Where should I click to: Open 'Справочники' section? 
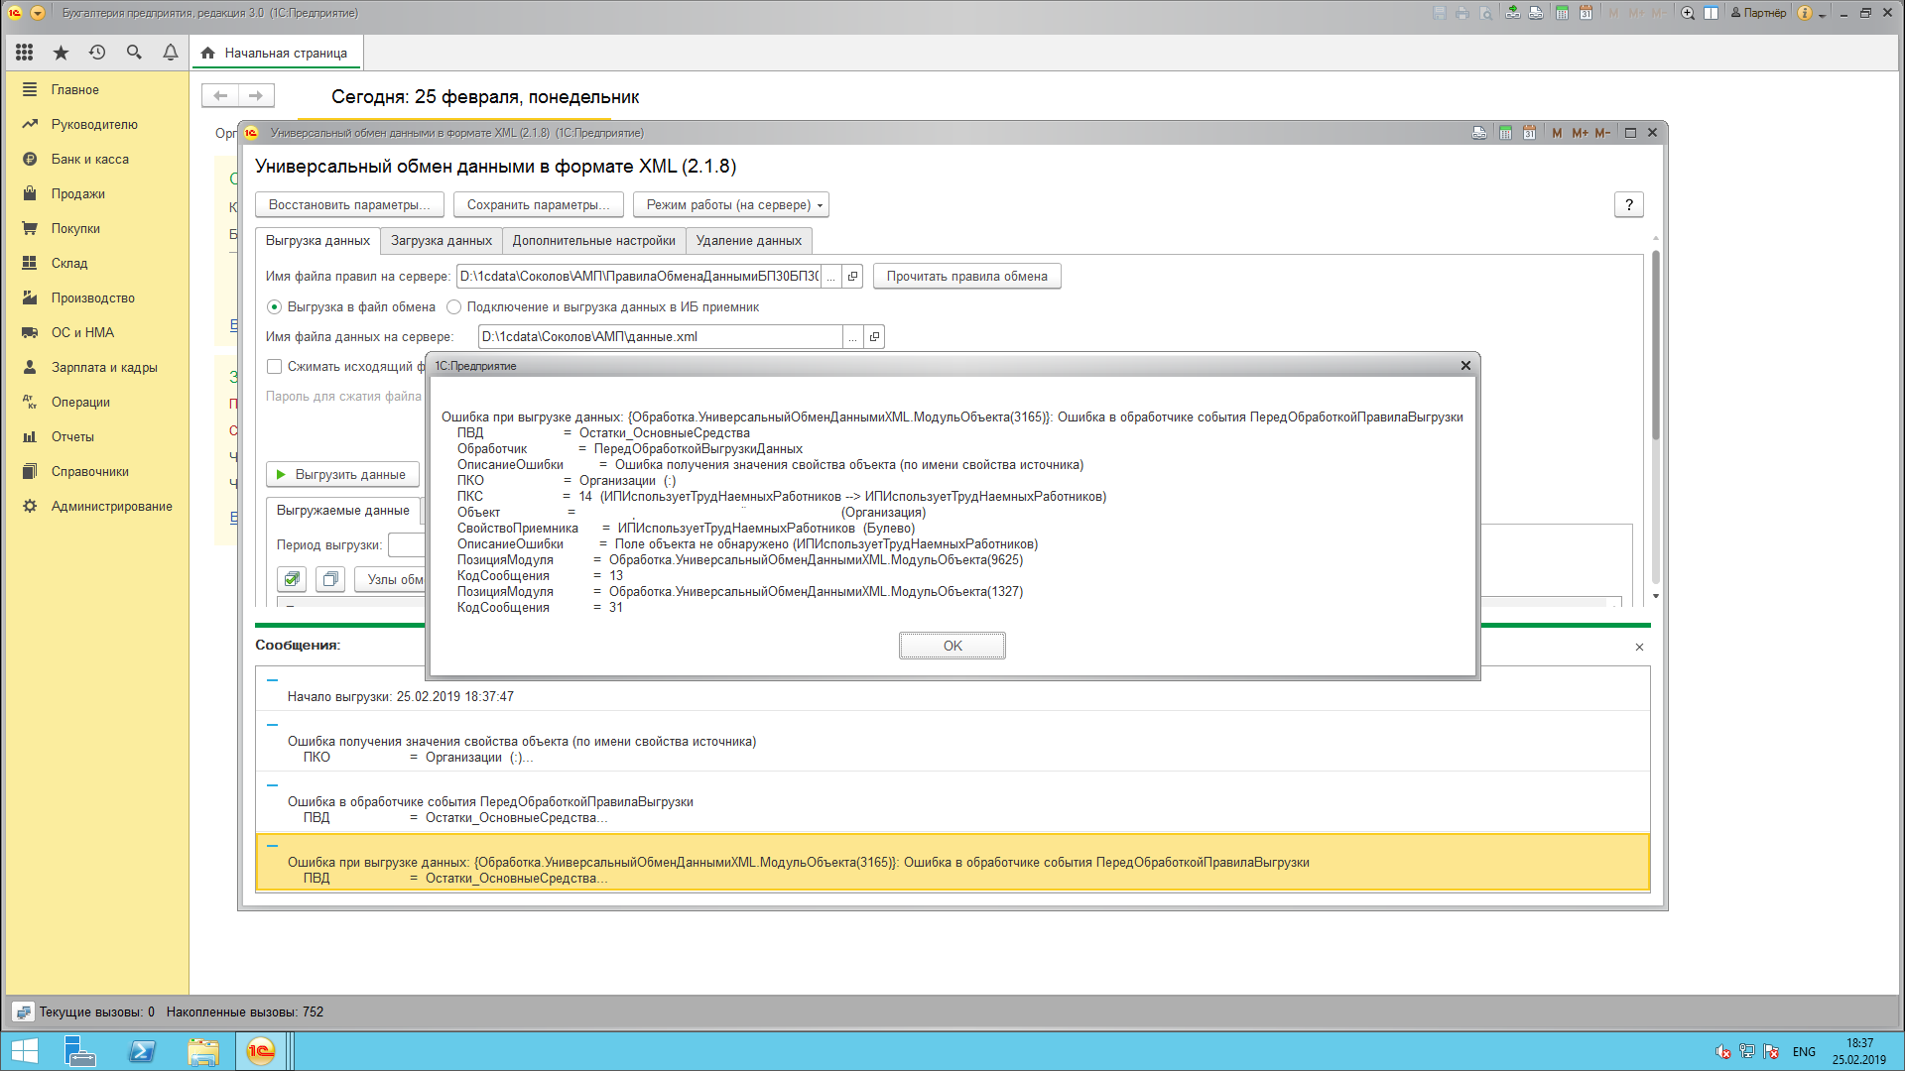pyautogui.click(x=89, y=472)
